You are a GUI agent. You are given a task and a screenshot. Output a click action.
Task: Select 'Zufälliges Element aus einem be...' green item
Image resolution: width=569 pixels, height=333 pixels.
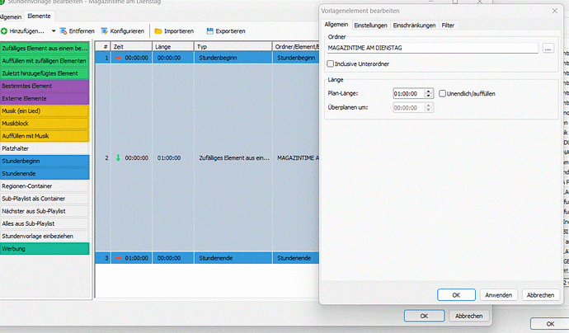(x=45, y=49)
